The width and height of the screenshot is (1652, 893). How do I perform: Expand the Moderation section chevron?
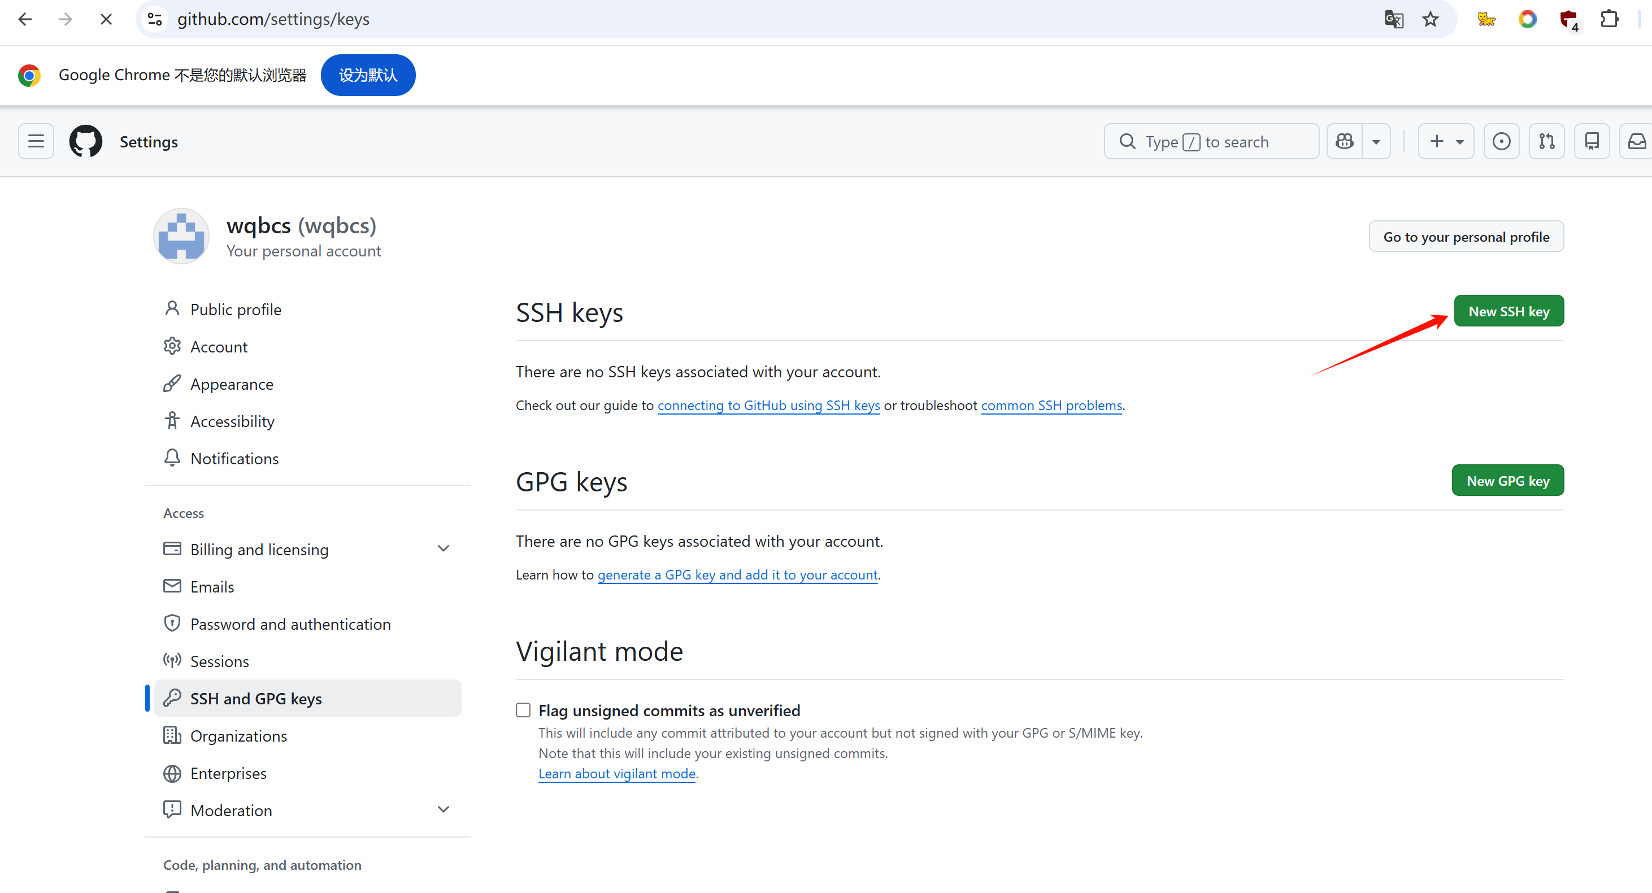[443, 809]
